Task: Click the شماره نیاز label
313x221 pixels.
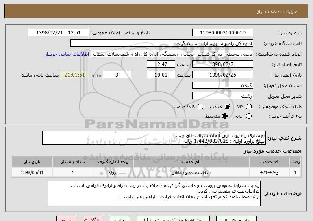Action: point(290,33)
